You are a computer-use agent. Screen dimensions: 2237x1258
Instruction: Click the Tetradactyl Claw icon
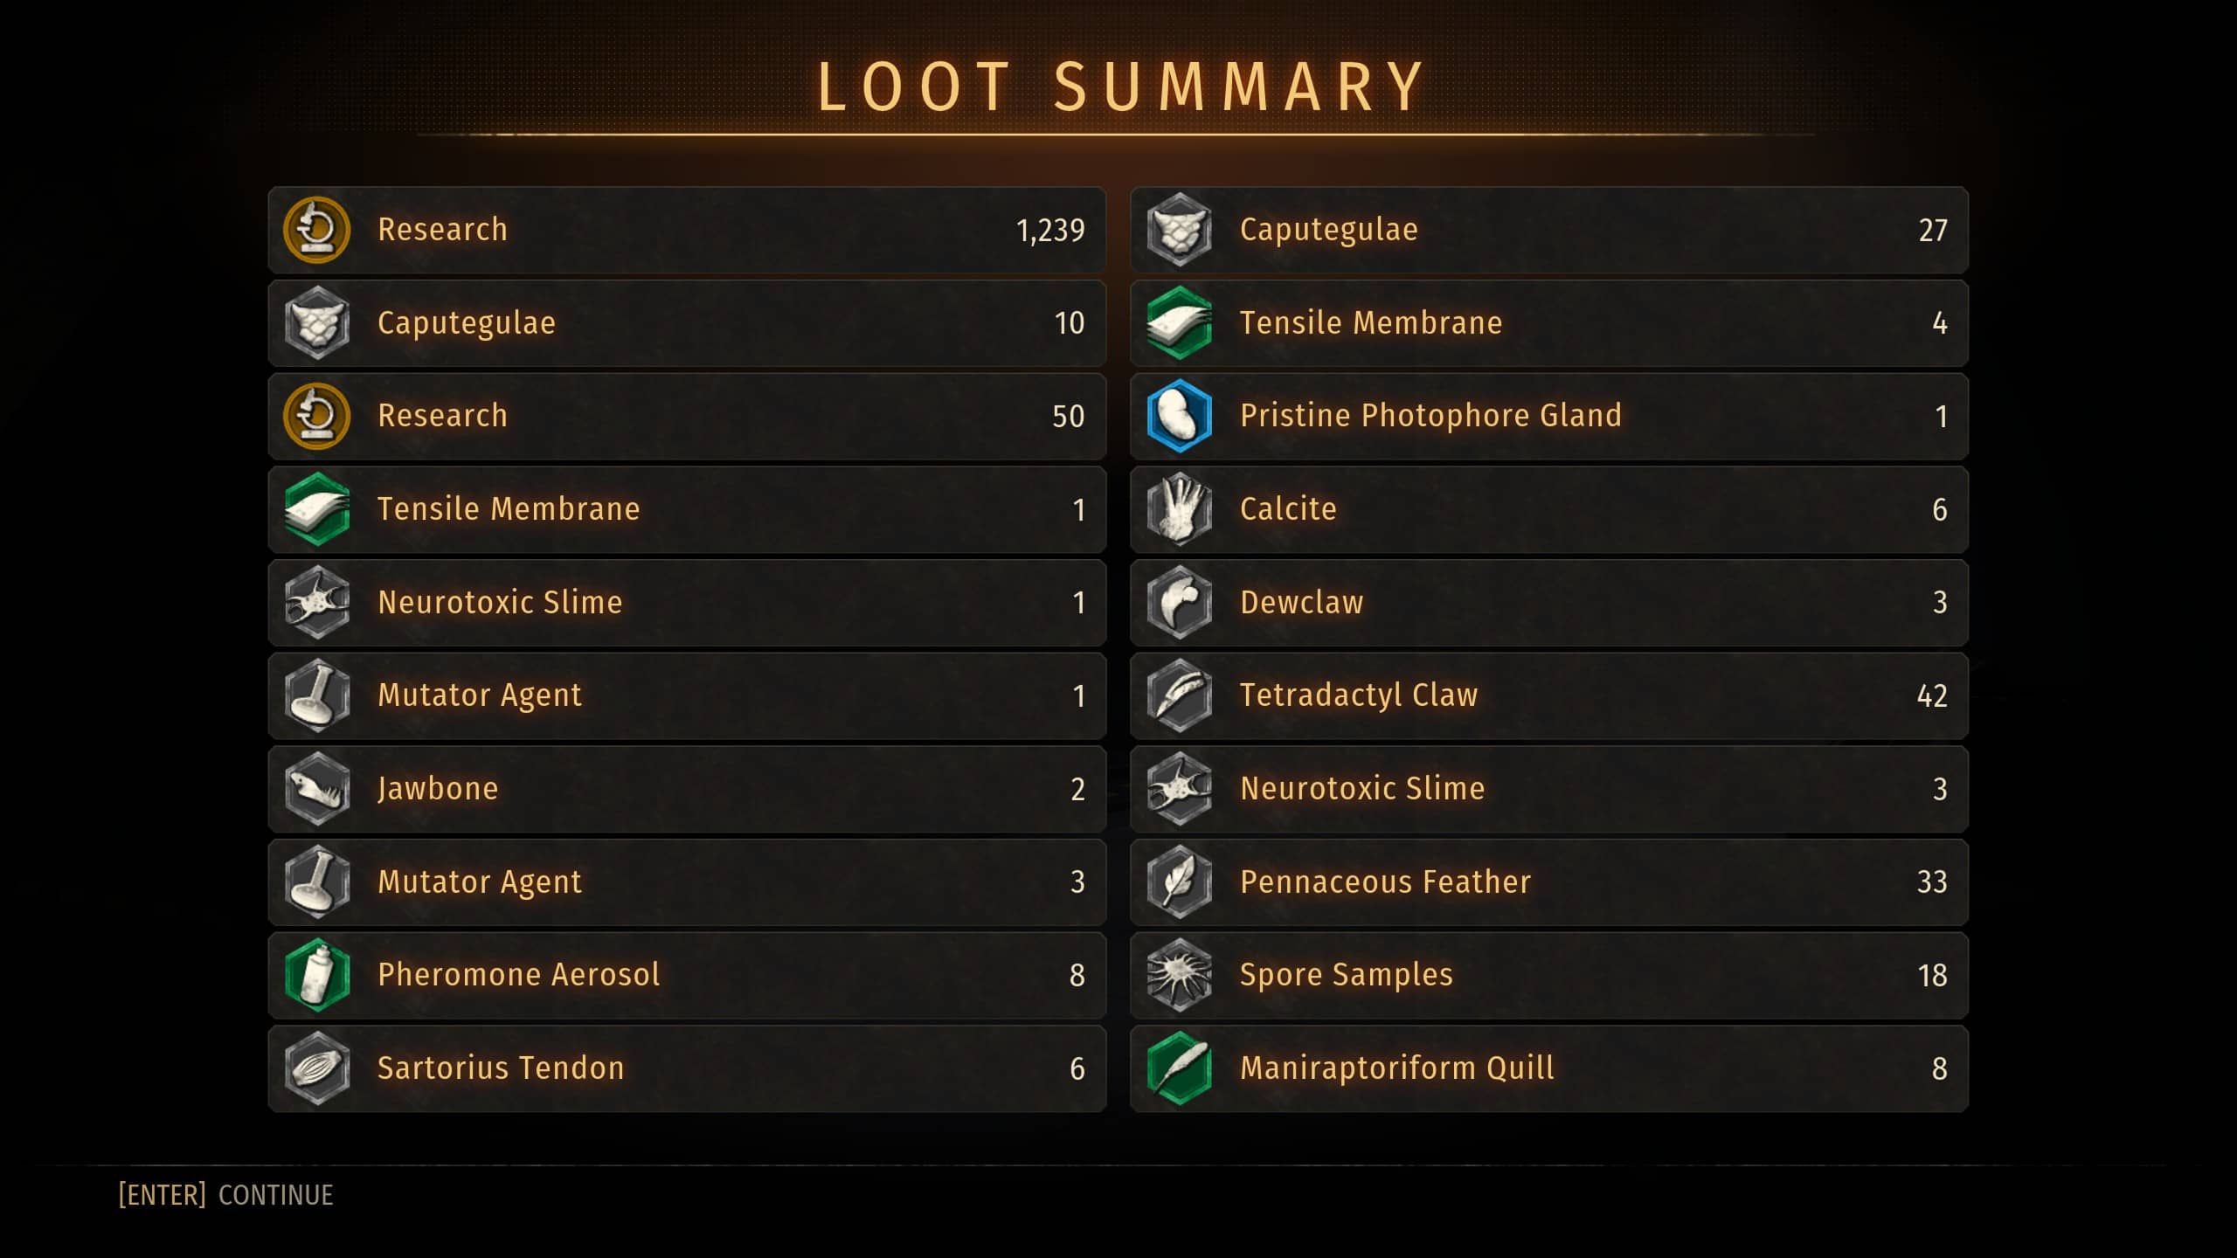point(1180,695)
